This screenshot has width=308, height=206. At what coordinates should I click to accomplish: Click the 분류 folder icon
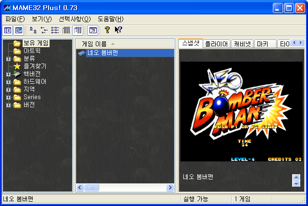click(x=17, y=59)
